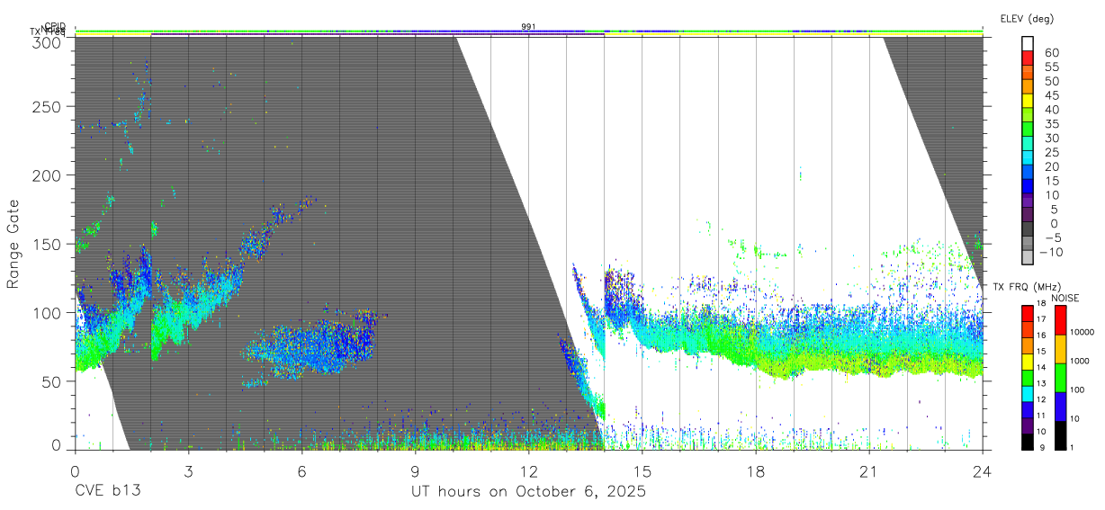
Task: Click the 9 tick on UT hours axis
Action: point(415,471)
